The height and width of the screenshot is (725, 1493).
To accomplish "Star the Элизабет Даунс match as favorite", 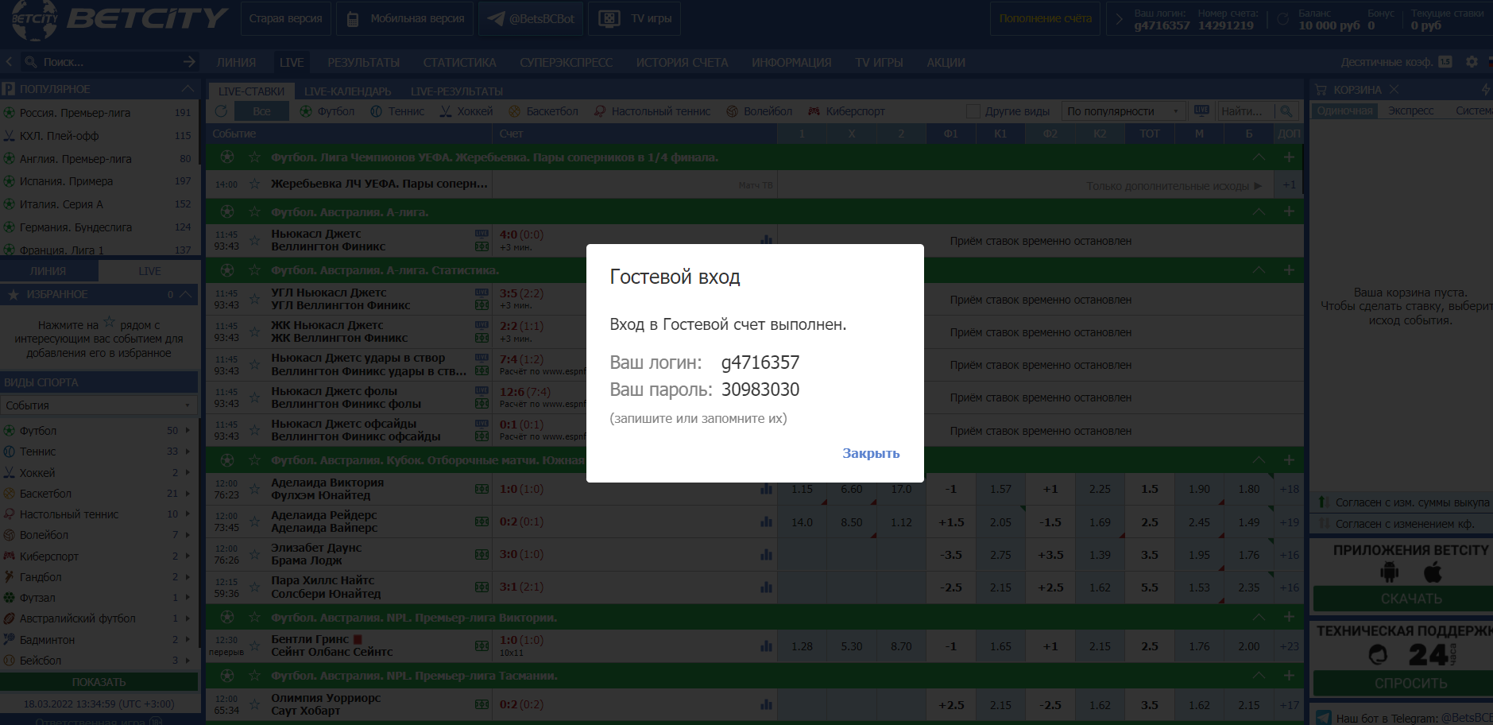I will coord(254,554).
